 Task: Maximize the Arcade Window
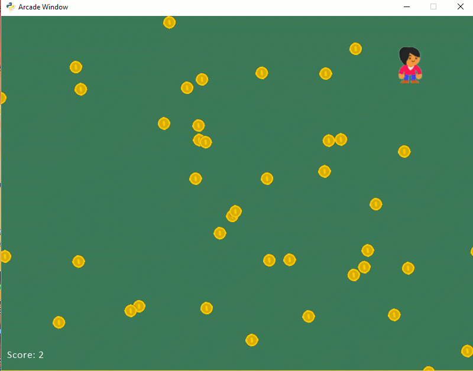click(433, 6)
